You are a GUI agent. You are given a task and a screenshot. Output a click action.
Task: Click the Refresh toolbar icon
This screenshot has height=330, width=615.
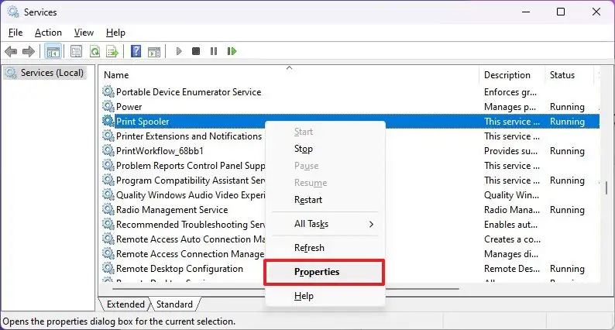(x=95, y=51)
